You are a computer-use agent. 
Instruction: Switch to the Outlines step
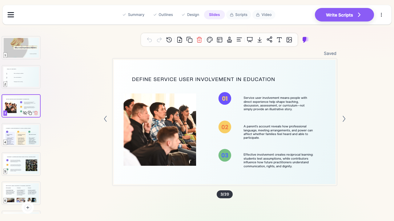[163, 15]
